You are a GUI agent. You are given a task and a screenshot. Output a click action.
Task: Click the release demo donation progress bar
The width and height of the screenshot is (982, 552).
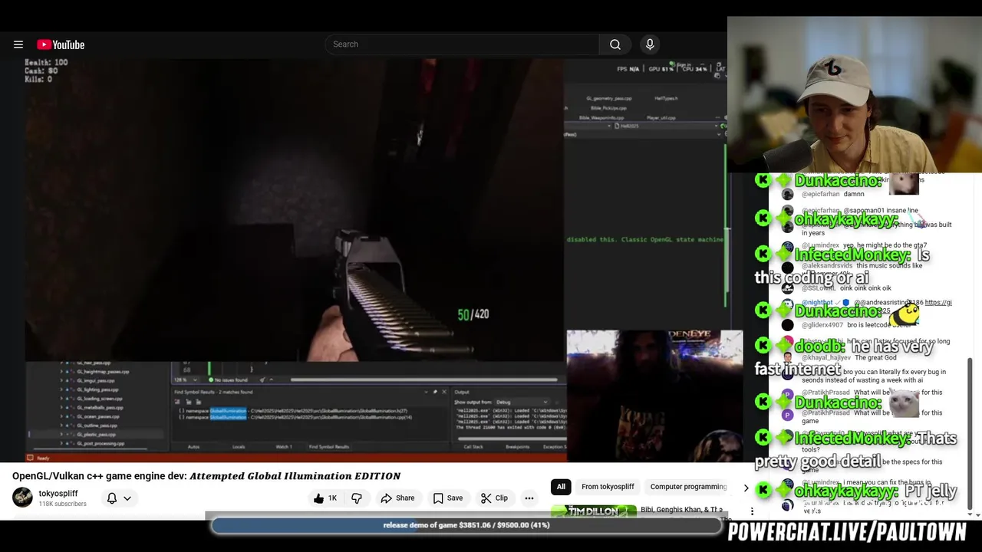(x=466, y=525)
